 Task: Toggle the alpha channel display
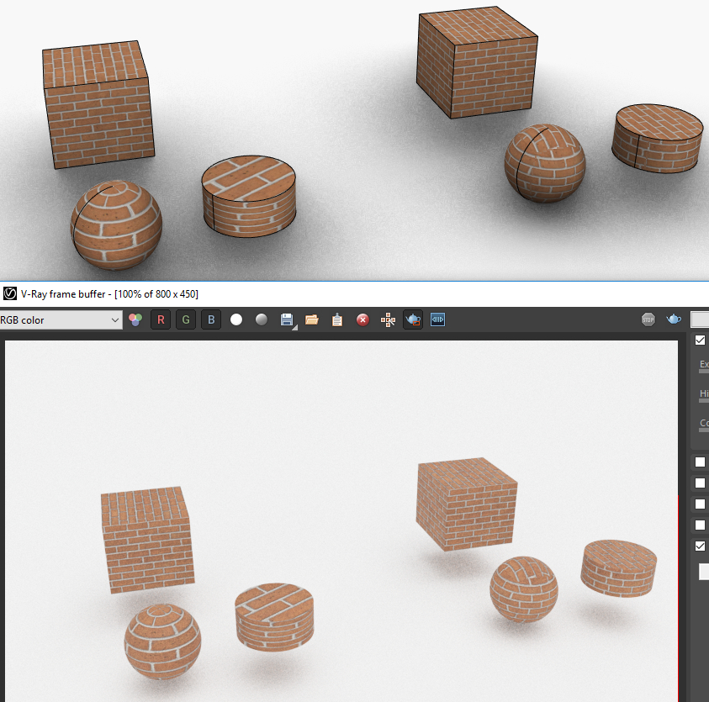coord(236,319)
